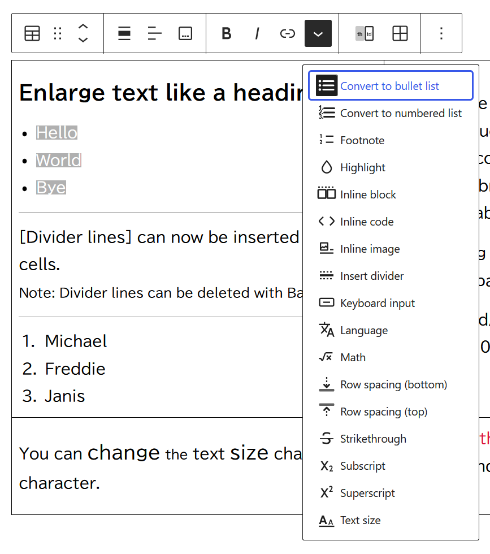Click list item Janis
Image resolution: width=490 pixels, height=554 pixels.
[64, 396]
